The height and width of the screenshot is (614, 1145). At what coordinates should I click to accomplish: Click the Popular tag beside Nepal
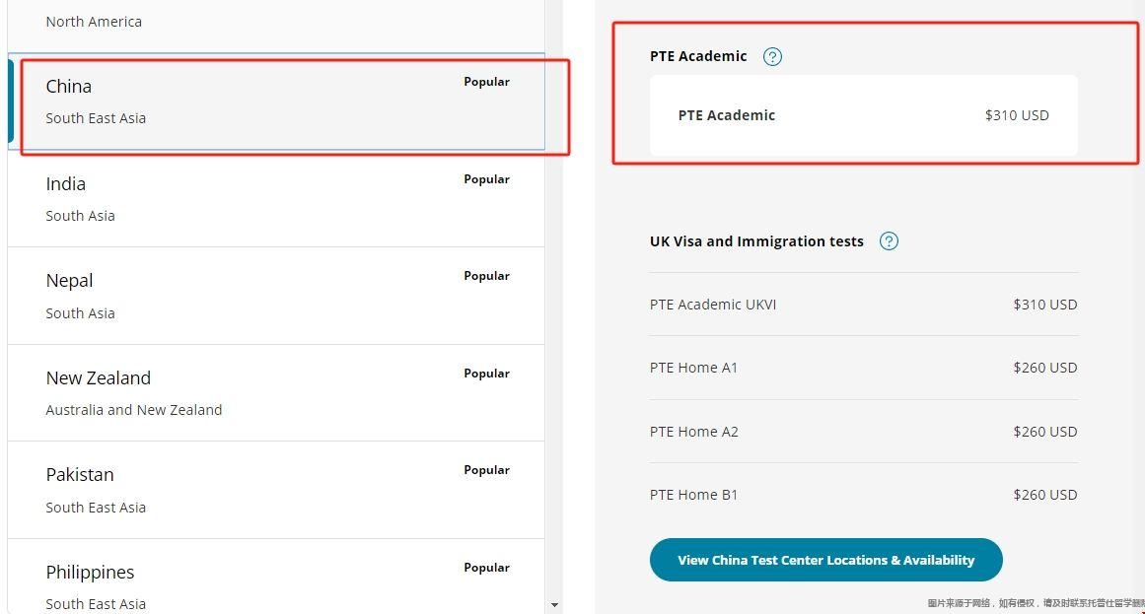[x=486, y=276]
